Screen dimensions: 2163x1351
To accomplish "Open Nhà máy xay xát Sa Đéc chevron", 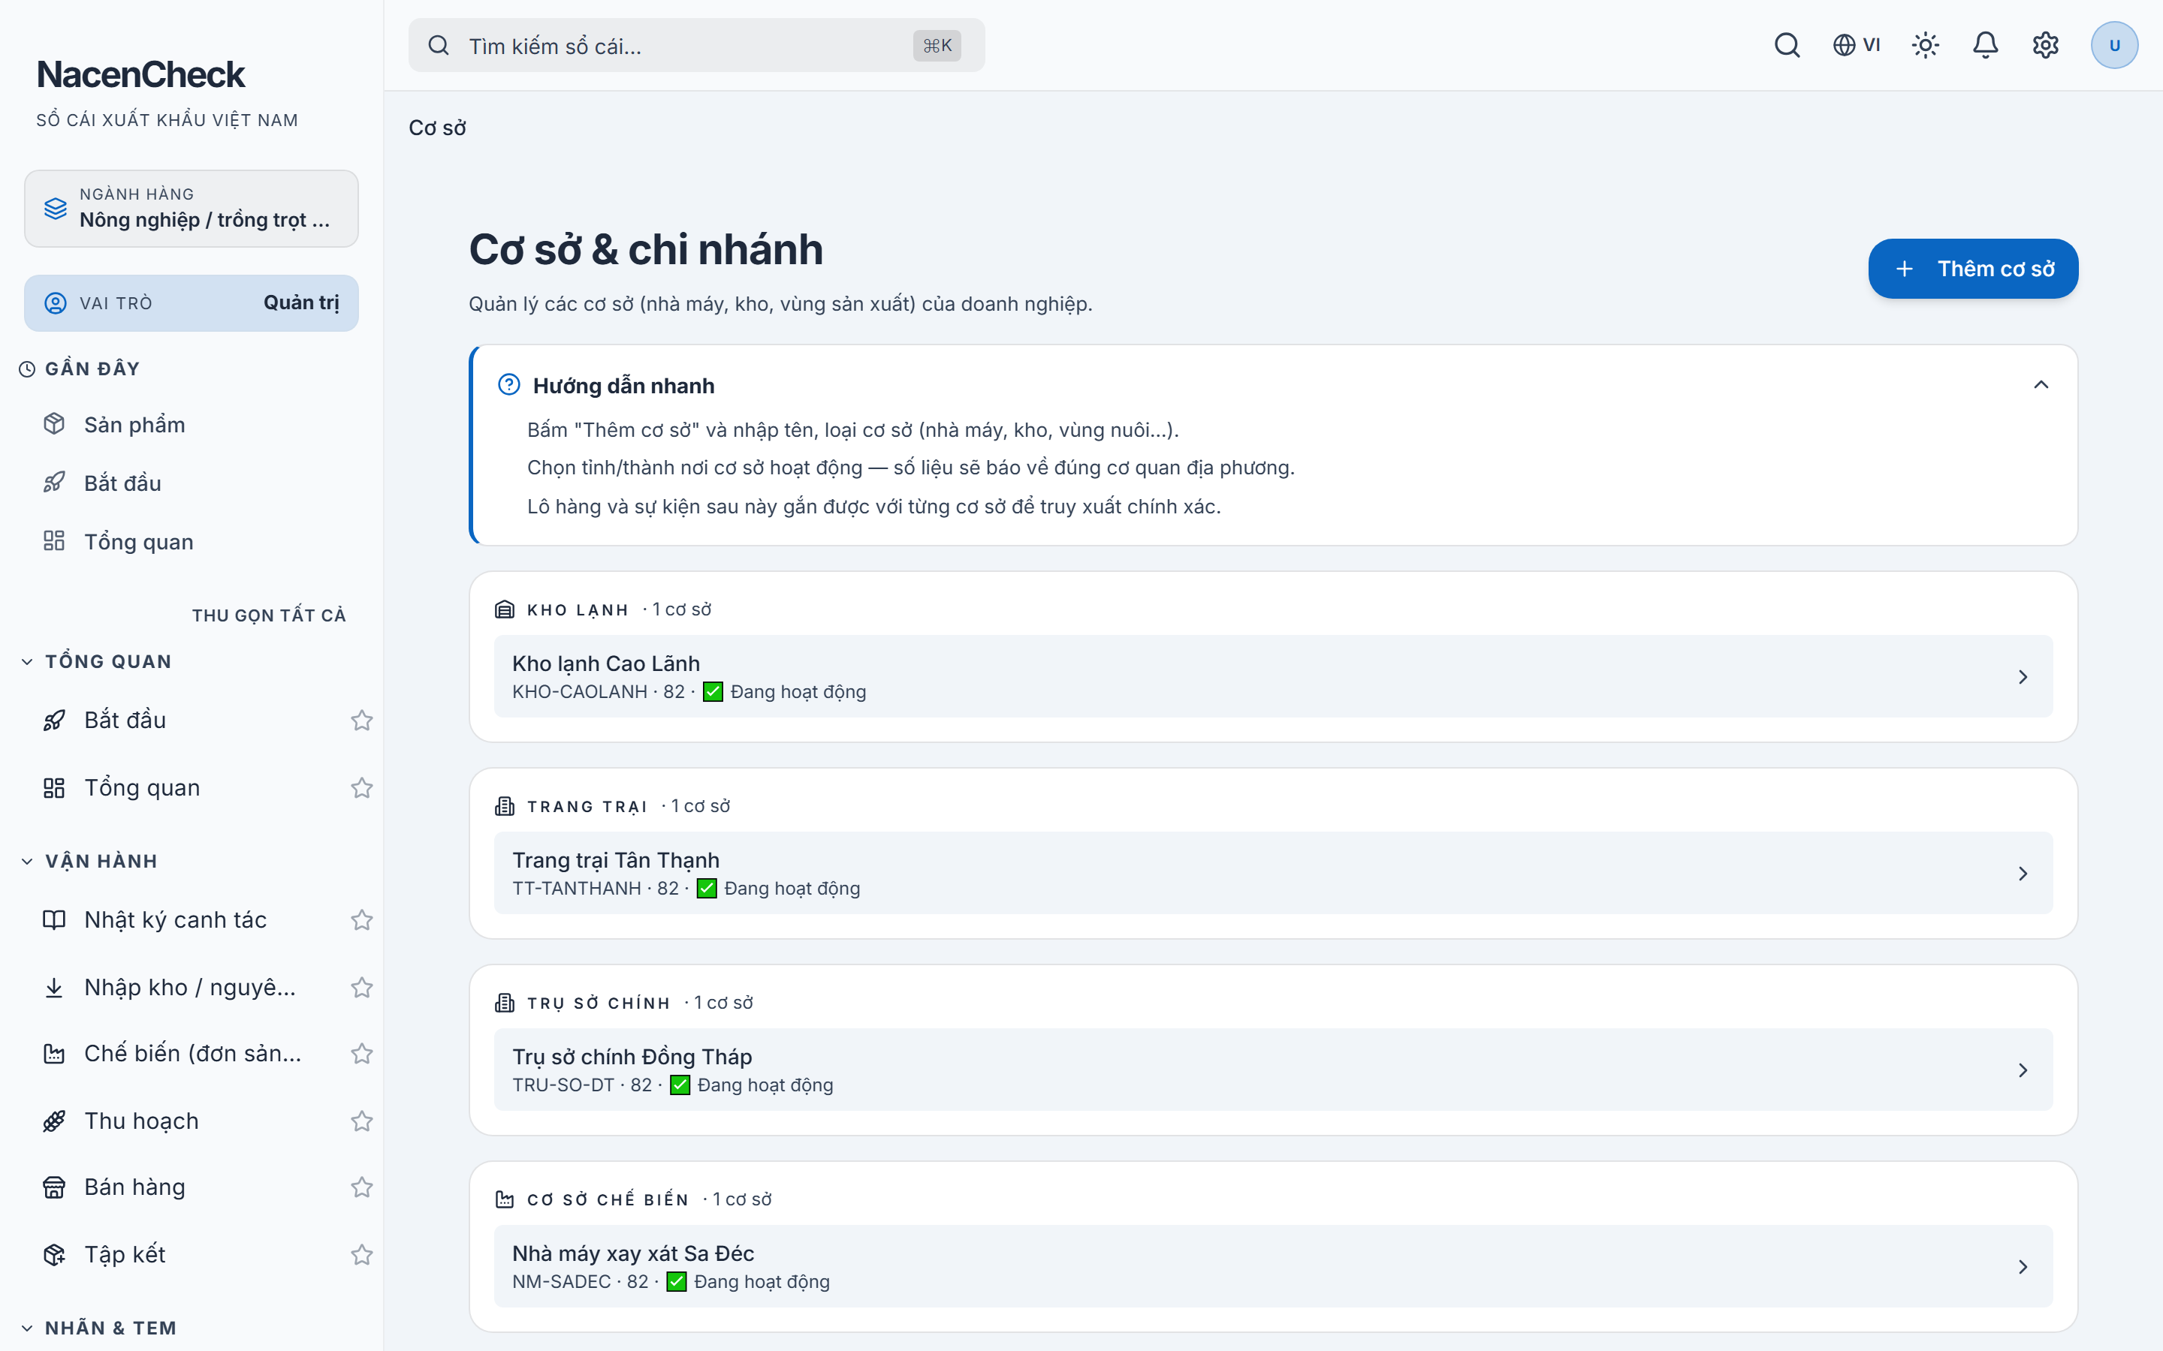I will coord(2023,1266).
